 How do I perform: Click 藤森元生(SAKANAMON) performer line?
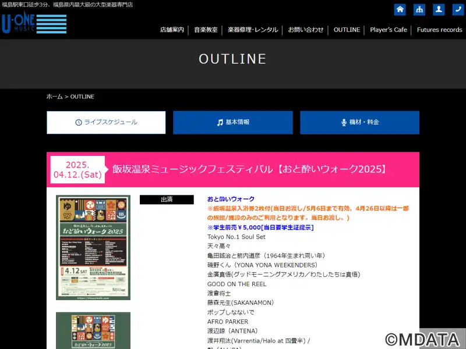pyautogui.click(x=241, y=302)
